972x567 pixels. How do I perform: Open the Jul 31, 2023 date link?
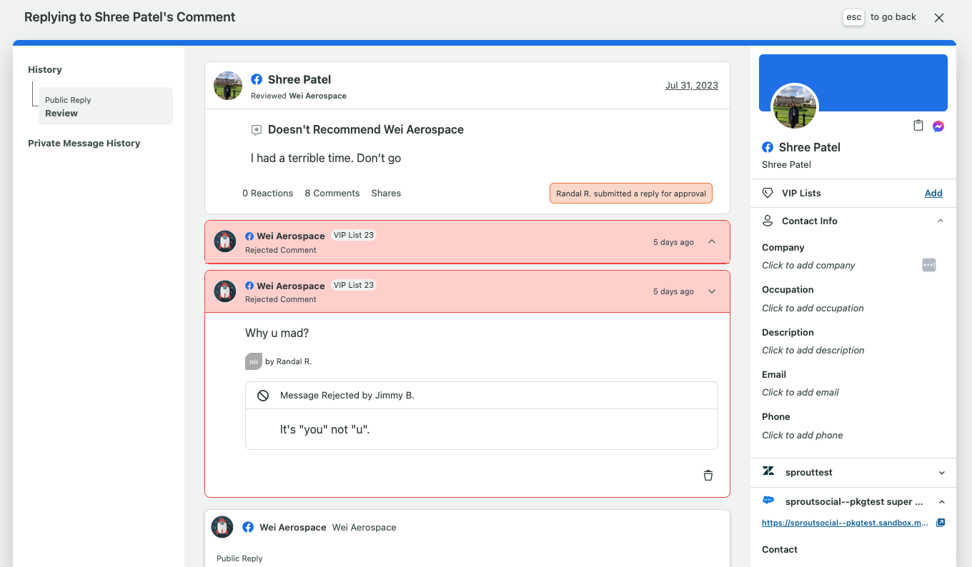pyautogui.click(x=692, y=85)
